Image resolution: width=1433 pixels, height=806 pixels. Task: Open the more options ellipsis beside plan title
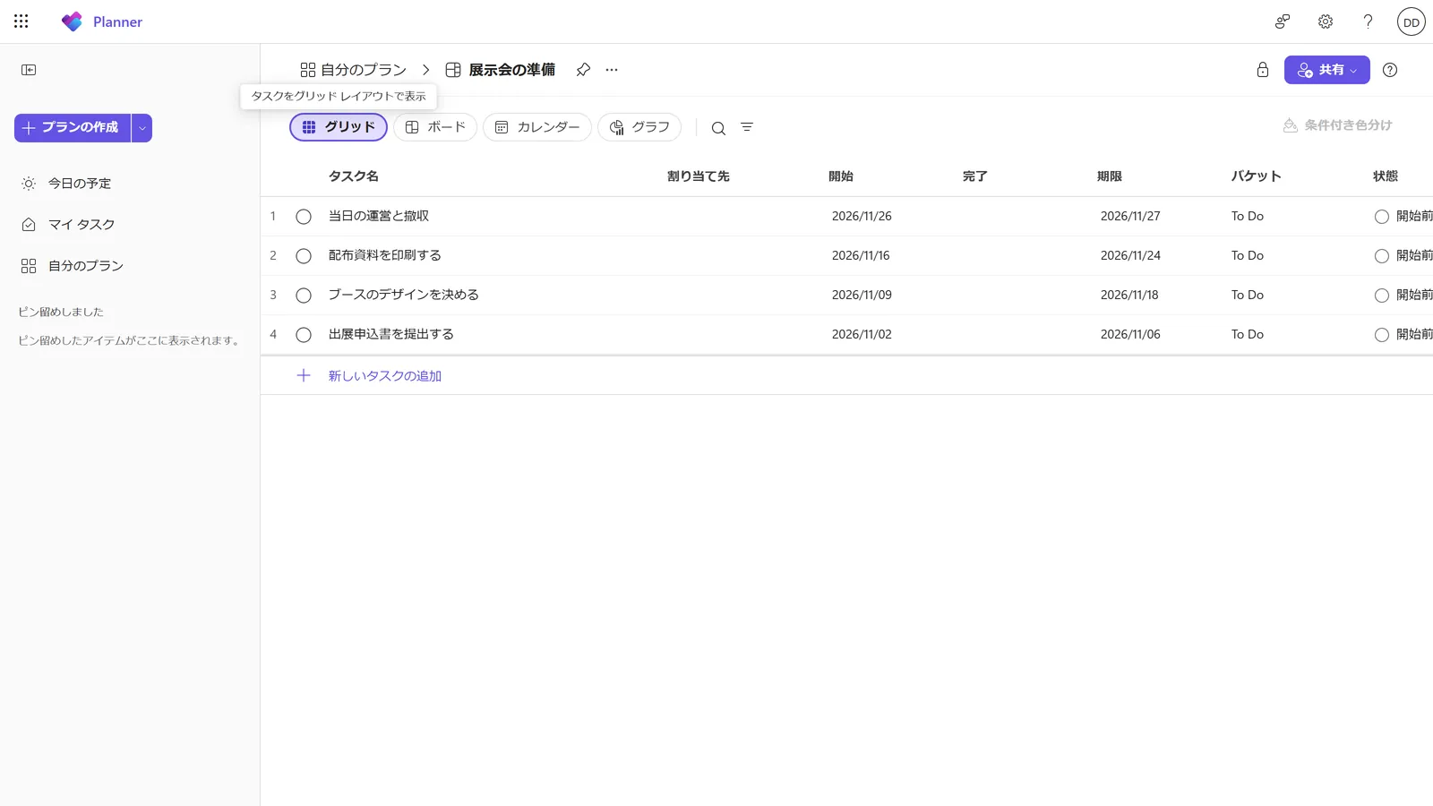click(x=612, y=70)
